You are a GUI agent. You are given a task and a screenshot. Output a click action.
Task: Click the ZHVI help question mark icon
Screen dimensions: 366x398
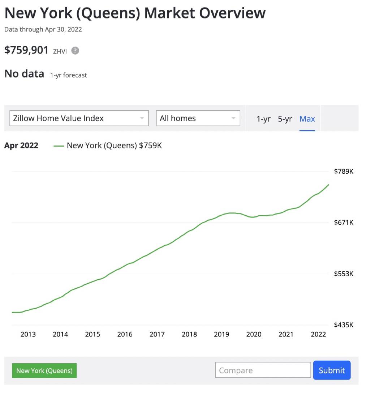click(75, 51)
